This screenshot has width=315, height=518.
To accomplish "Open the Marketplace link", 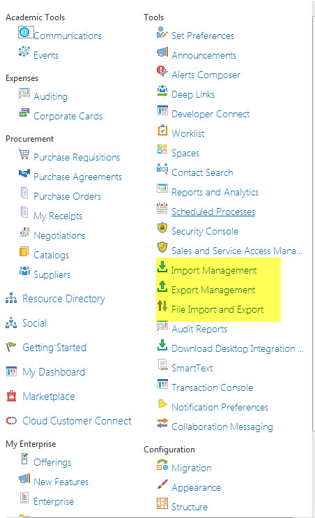I will (x=49, y=397).
